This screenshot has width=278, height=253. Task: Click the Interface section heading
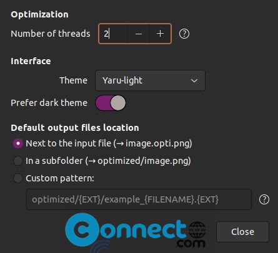coord(31,61)
